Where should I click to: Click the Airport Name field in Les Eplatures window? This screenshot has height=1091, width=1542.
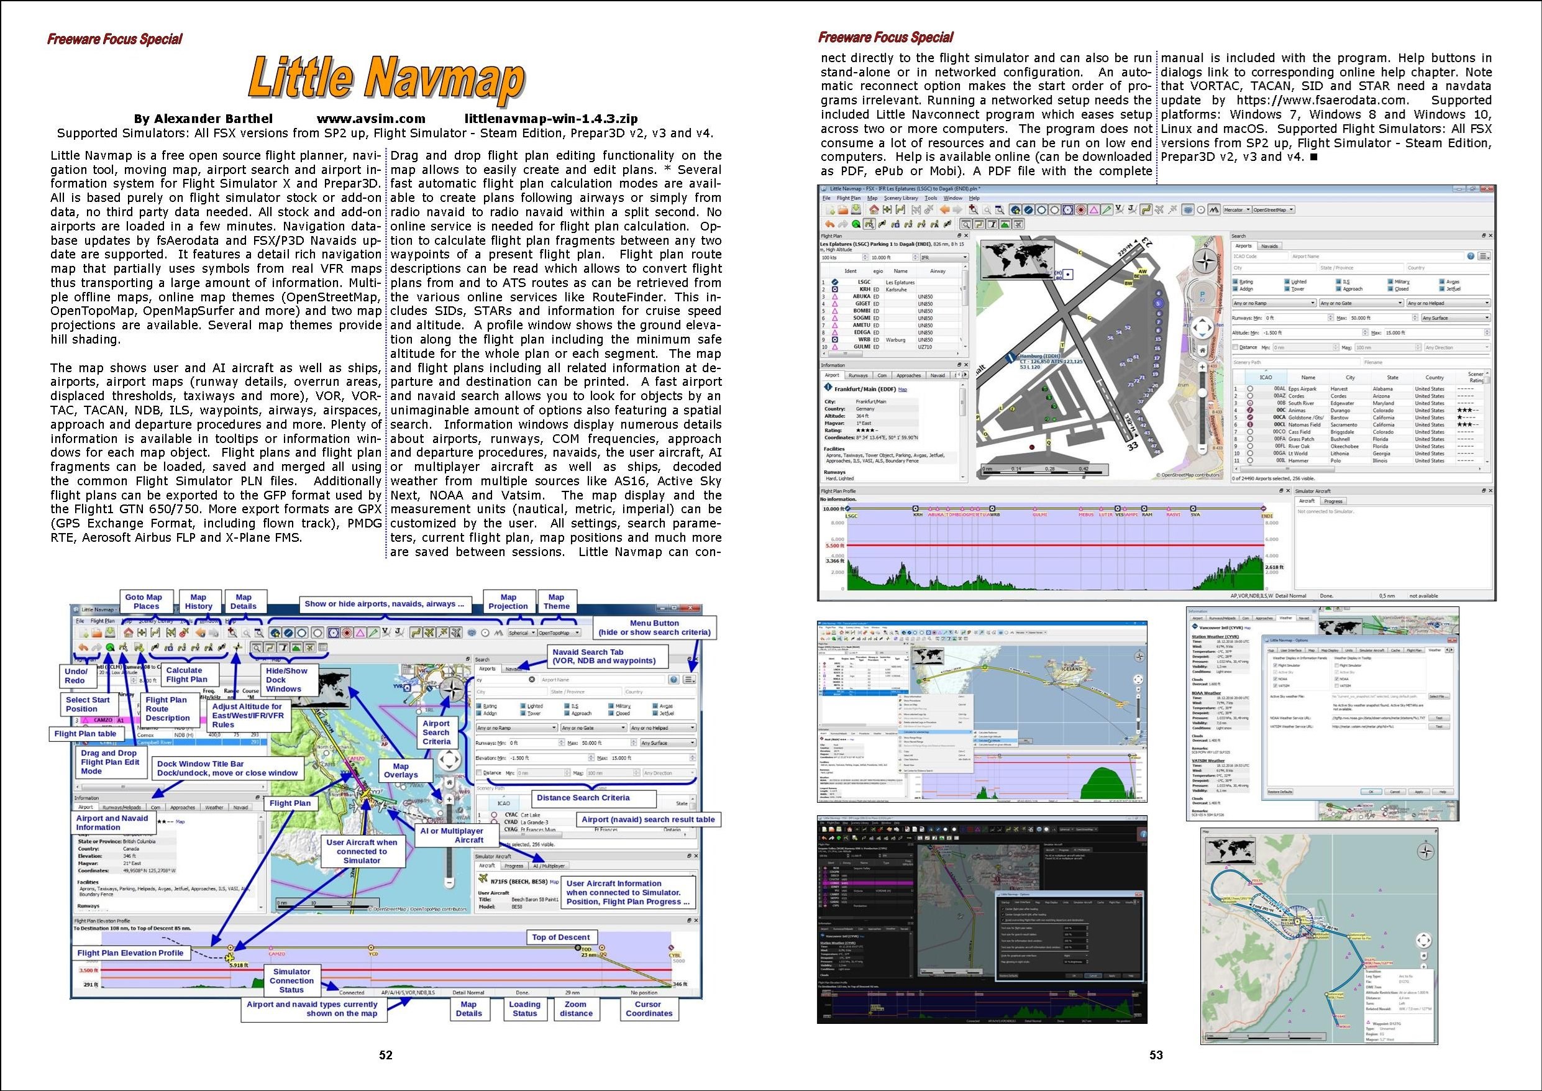pos(1377,256)
